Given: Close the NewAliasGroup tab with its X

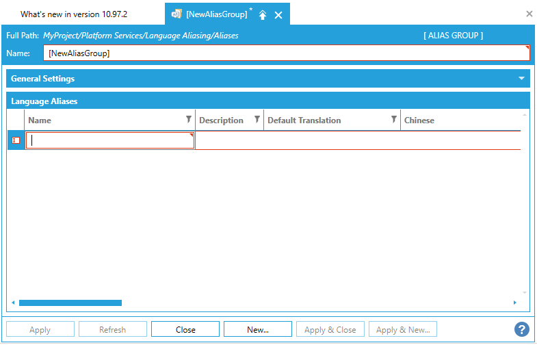Looking at the screenshot, I should tap(278, 15).
